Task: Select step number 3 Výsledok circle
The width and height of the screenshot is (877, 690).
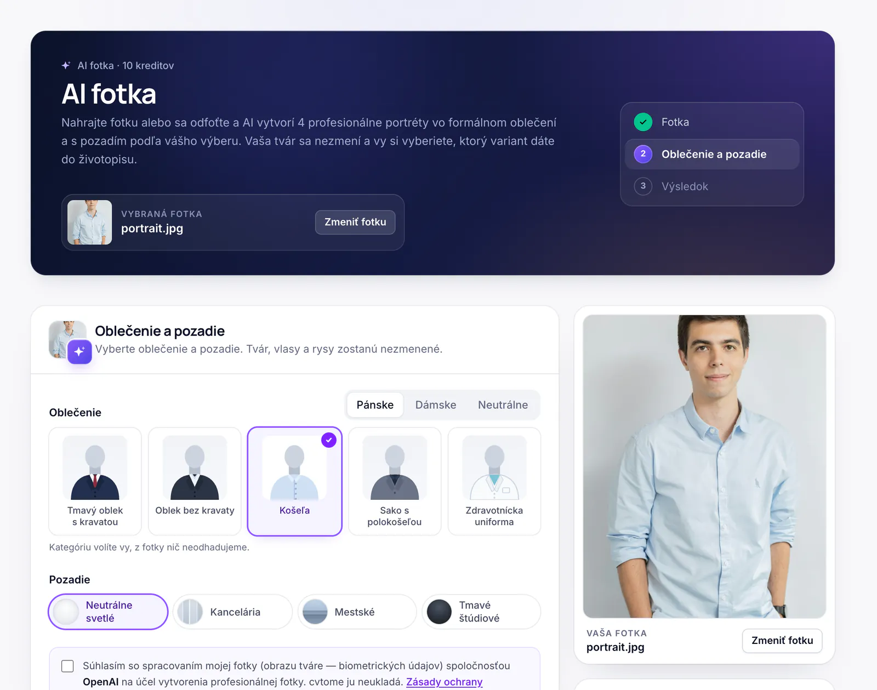Action: [643, 186]
